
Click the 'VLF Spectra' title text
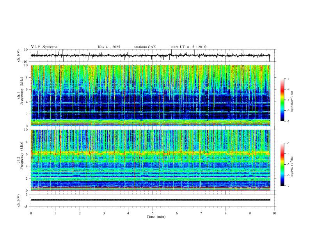tap(44, 47)
